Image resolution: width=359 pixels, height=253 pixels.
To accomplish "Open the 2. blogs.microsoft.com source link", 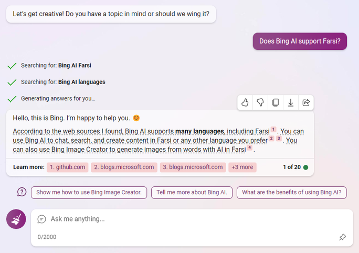I will point(124,167).
